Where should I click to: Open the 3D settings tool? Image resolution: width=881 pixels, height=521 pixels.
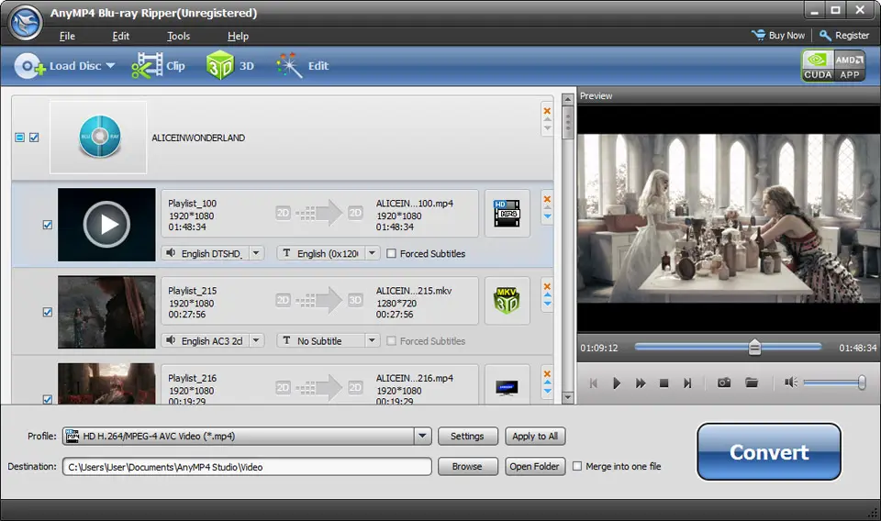(229, 66)
